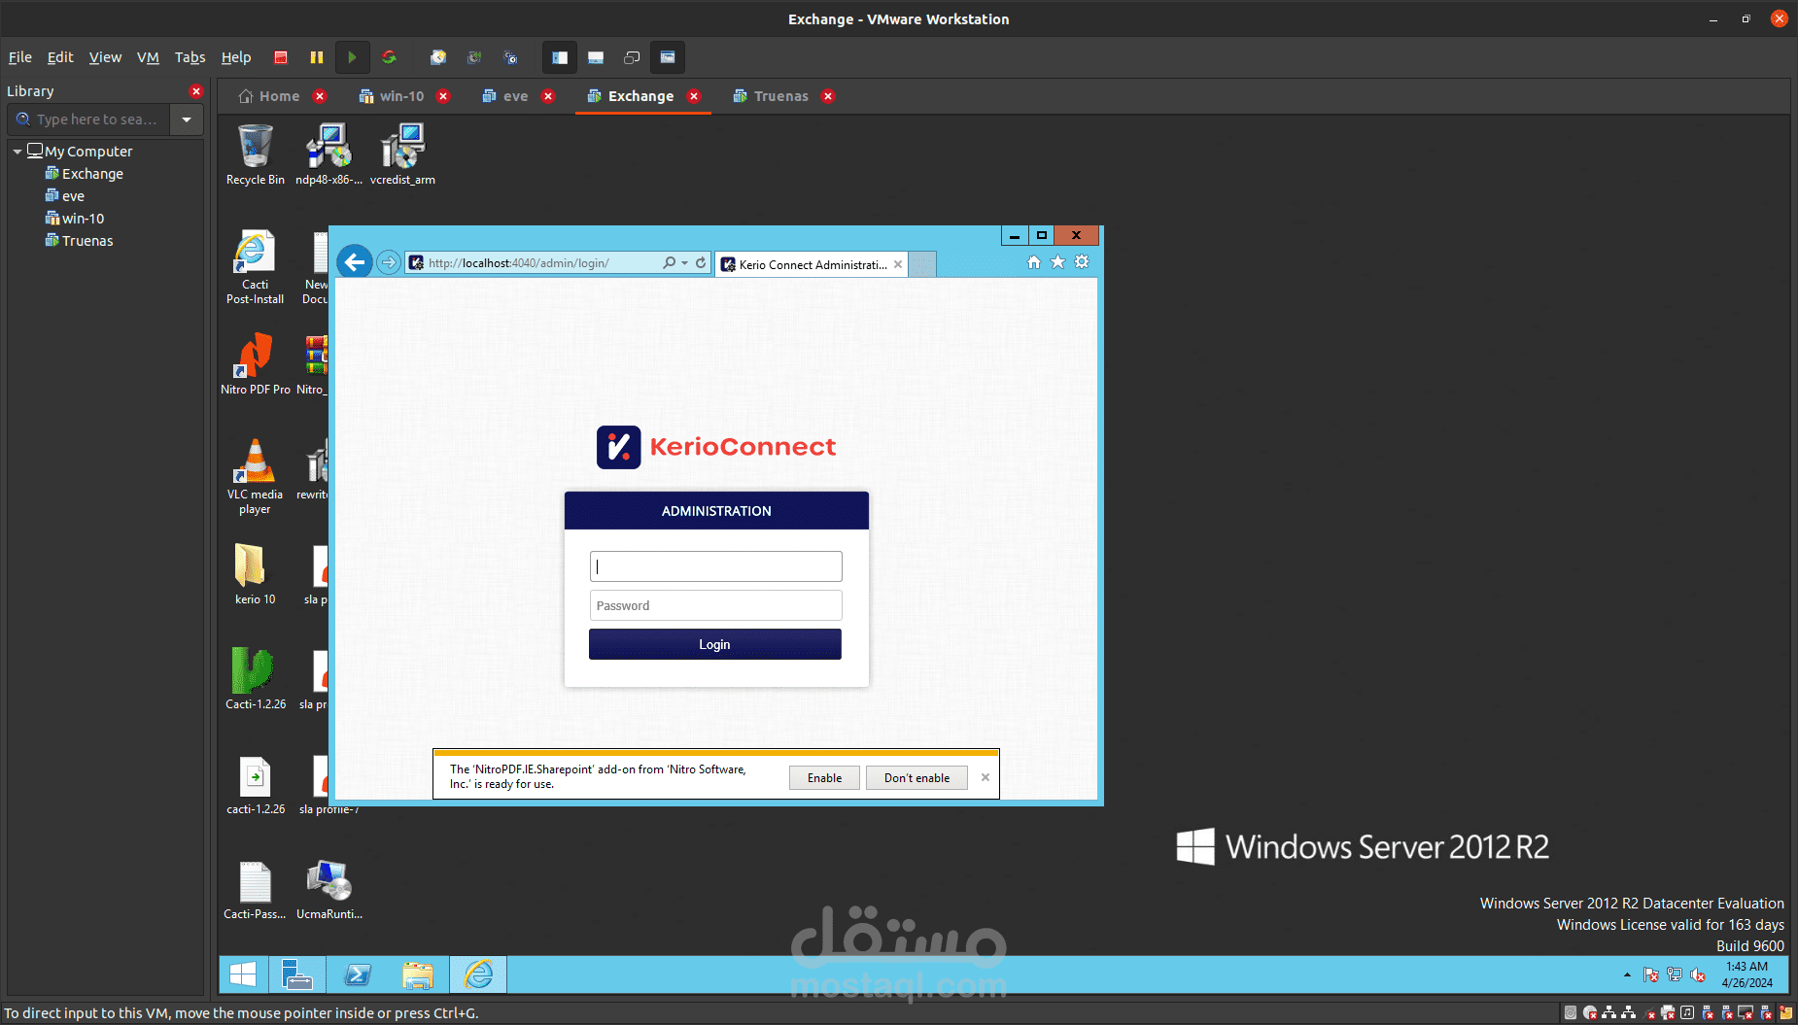Select the kerio 10 folder icon
Screen dimensions: 1798x1025
click(x=255, y=574)
